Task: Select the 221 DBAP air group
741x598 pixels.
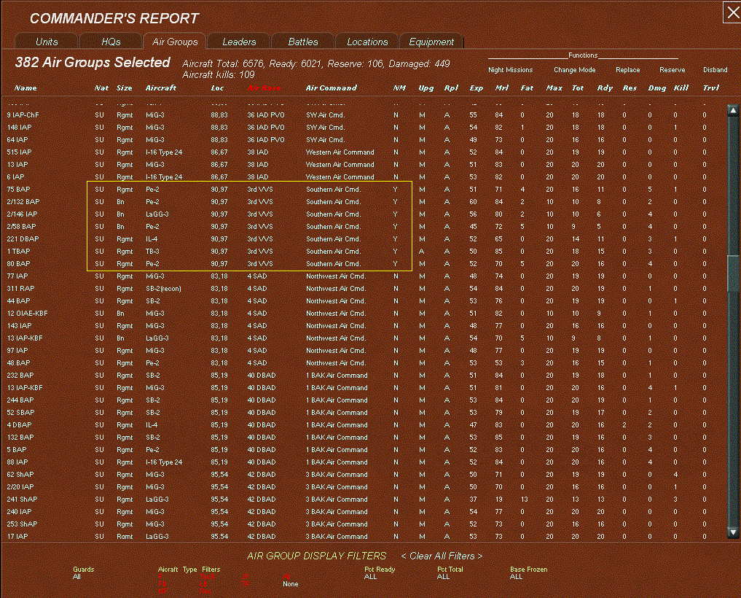Action: [x=23, y=239]
